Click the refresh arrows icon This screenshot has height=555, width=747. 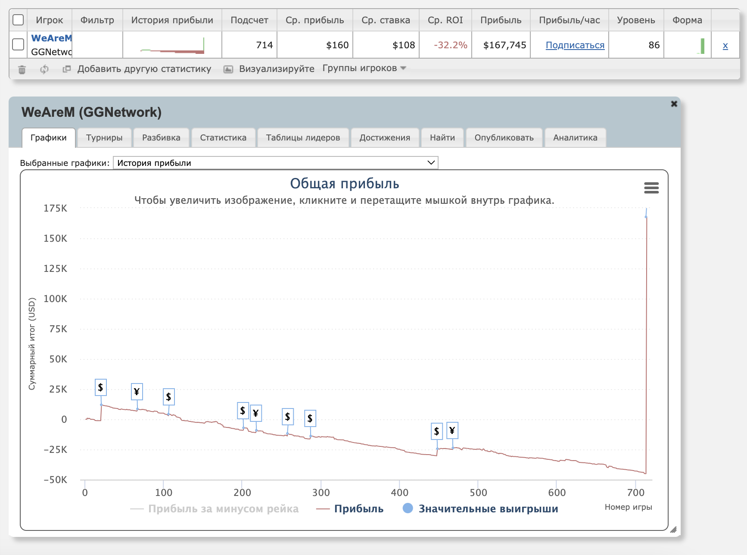pos(44,69)
